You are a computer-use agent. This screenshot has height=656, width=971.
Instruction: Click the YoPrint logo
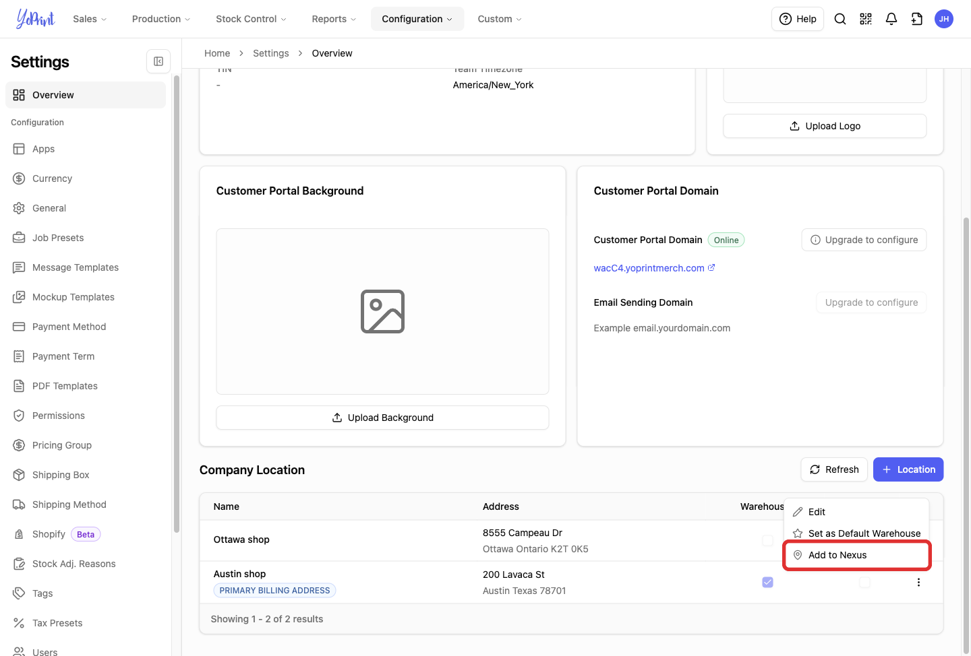click(36, 19)
